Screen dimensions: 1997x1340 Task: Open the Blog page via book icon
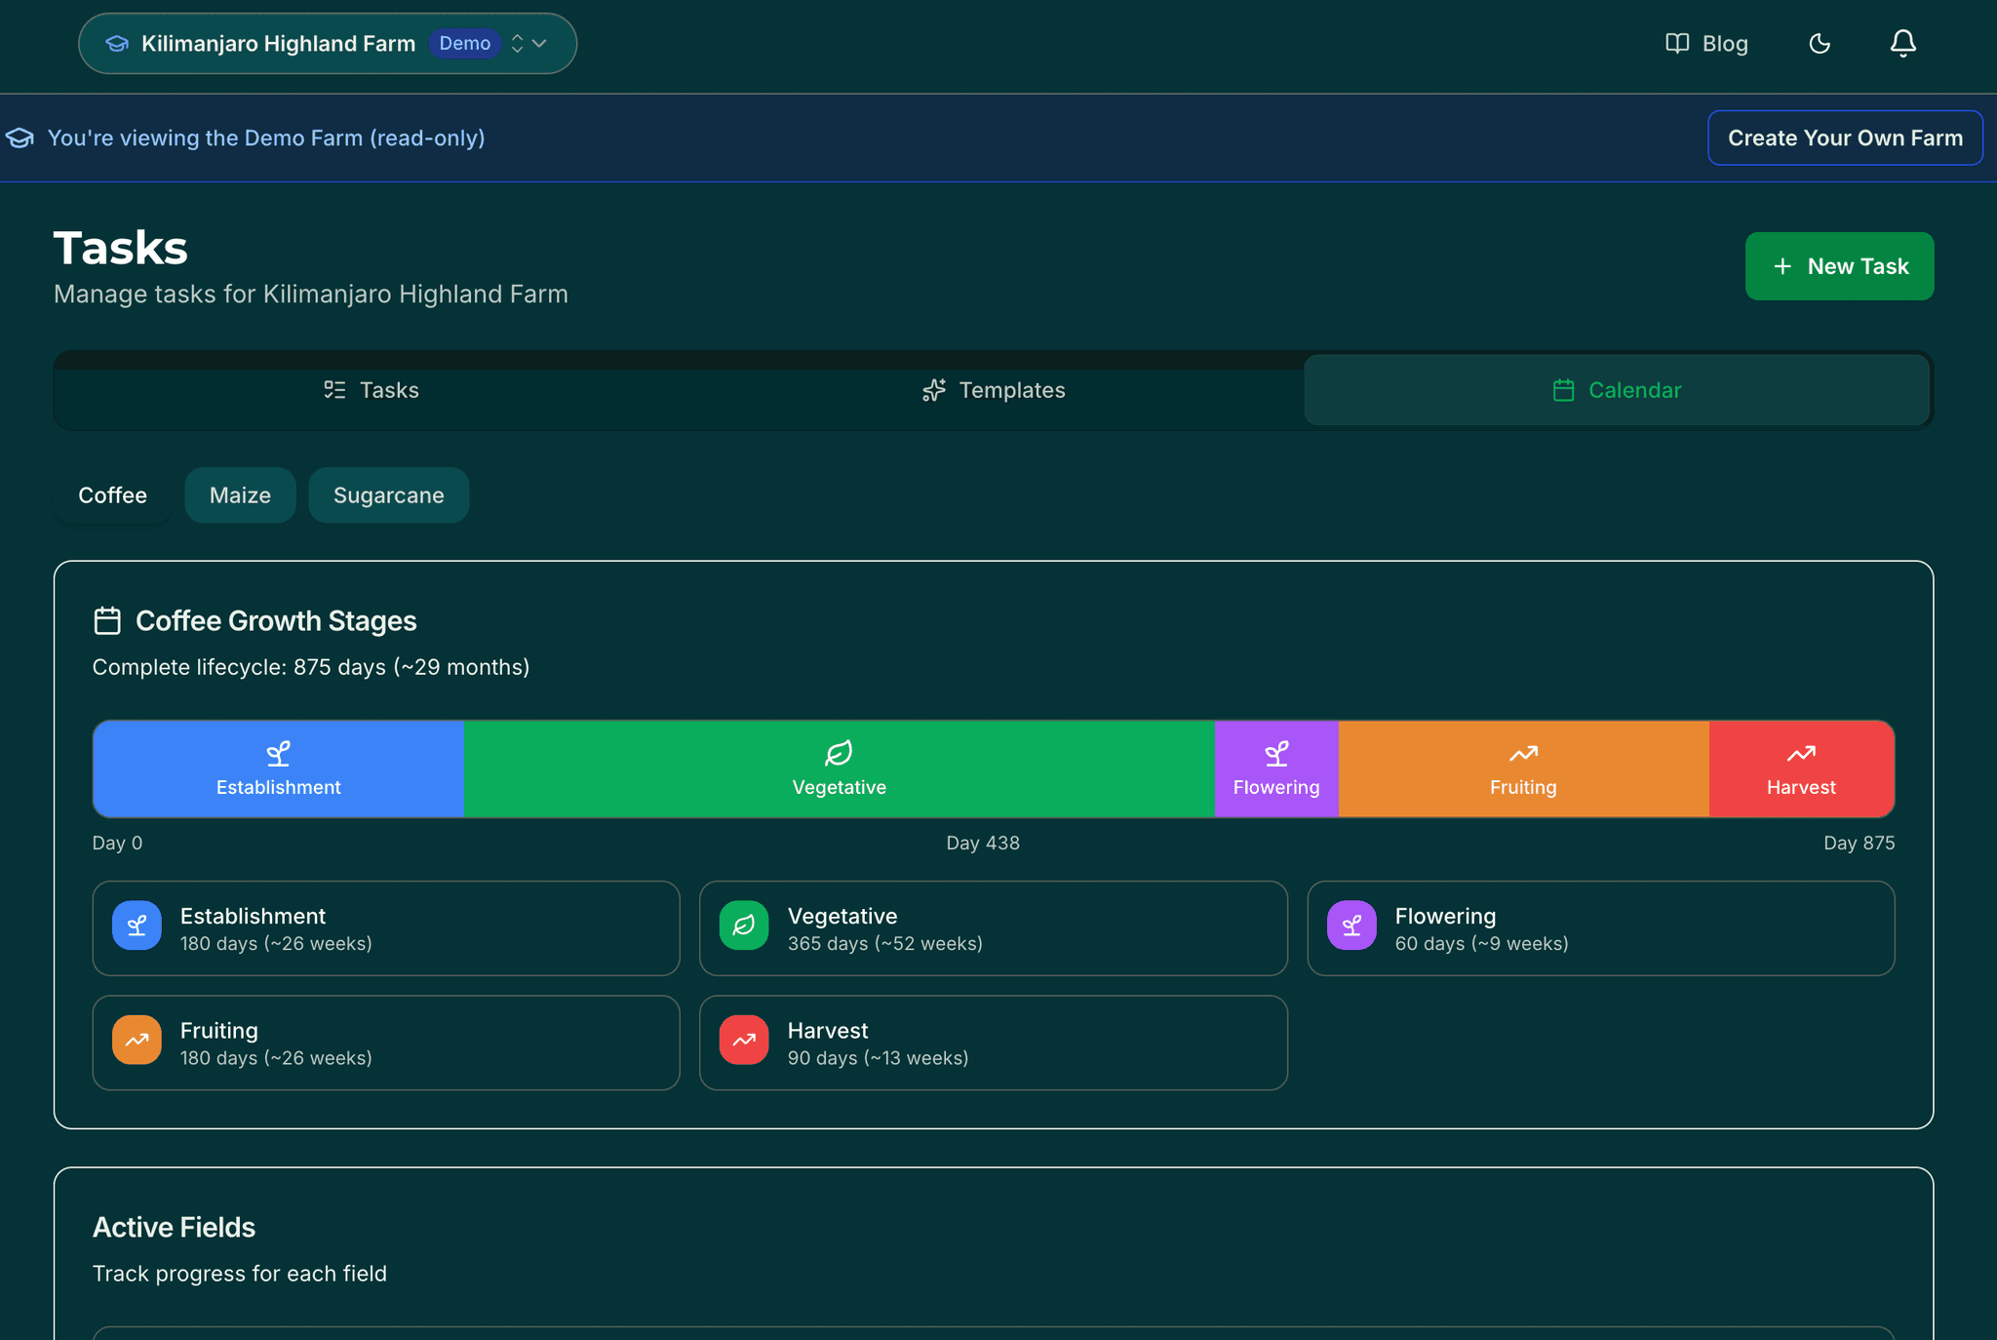click(1706, 43)
